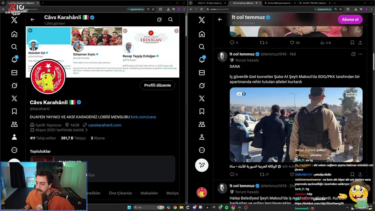Image resolution: width=375 pixels, height=211 pixels.
Task: Open Spotify from taskbar
Action: click(226, 207)
